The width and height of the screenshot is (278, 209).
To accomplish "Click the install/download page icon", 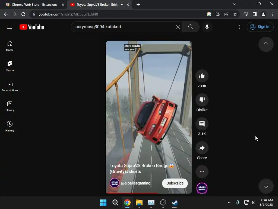I will point(218,14).
